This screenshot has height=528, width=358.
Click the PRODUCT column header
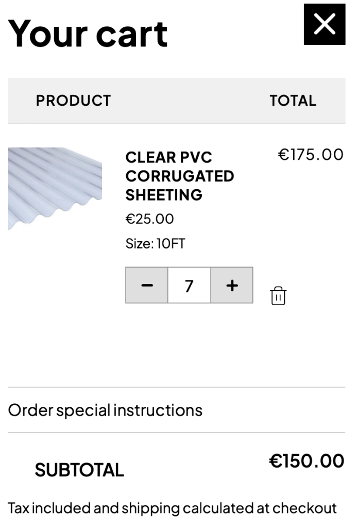tap(73, 101)
